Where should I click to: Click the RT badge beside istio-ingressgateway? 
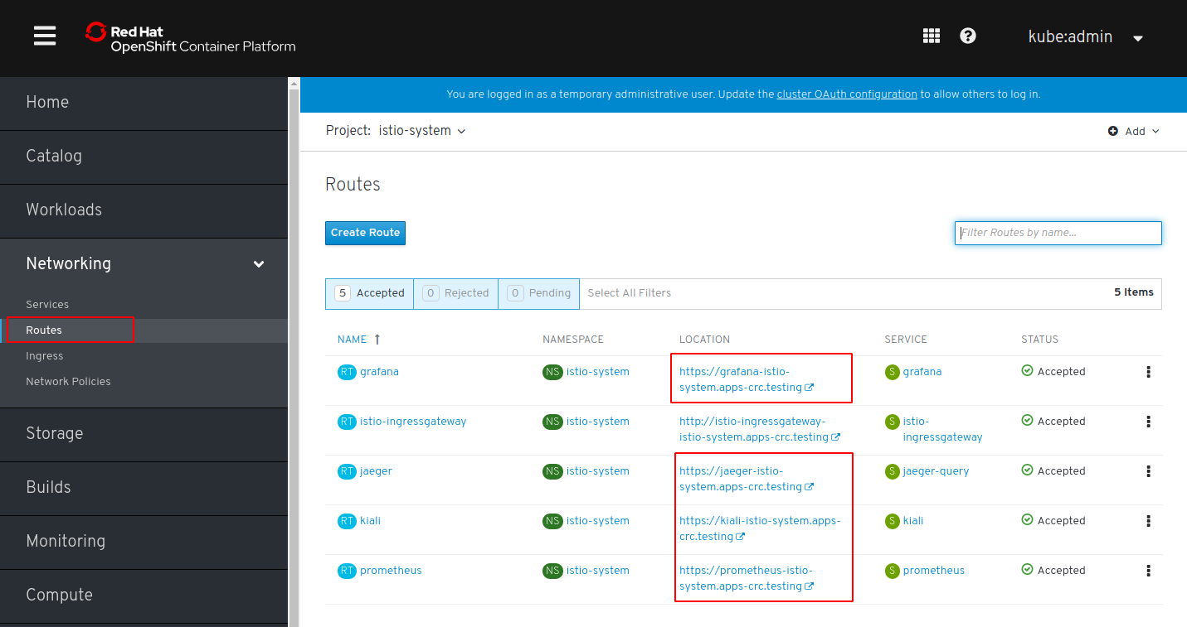tap(347, 422)
